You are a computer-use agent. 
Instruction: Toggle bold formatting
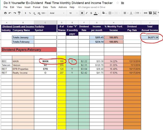click(x=82, y=13)
